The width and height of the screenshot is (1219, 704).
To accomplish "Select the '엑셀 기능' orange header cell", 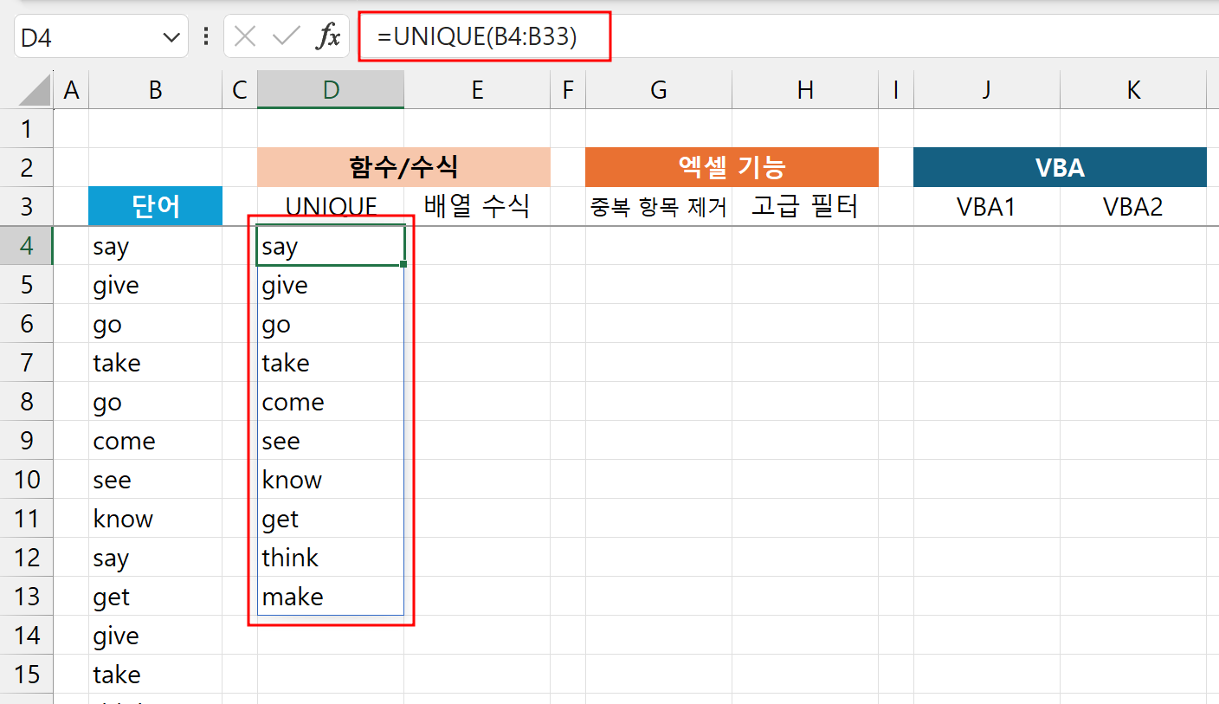I will tap(732, 166).
